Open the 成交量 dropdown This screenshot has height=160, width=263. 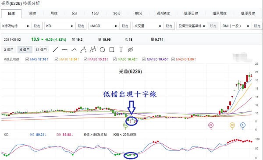(x=148, y=26)
